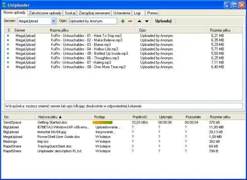The image size is (247, 180).
Task: Click Rozmiar pliku header in bottom queue
Action: (x=222, y=117)
